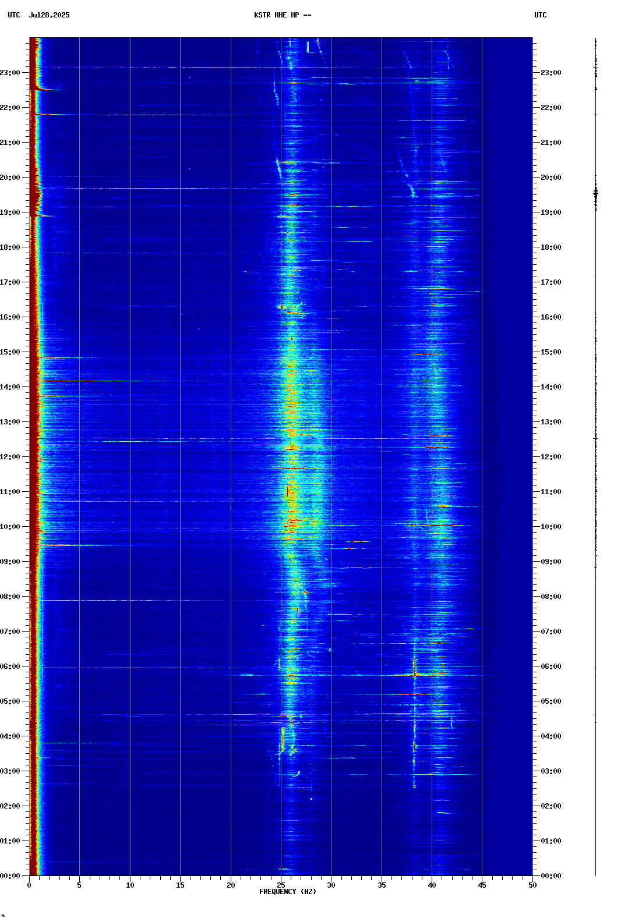Click the 12:00 label on the left time axis

tap(10, 457)
